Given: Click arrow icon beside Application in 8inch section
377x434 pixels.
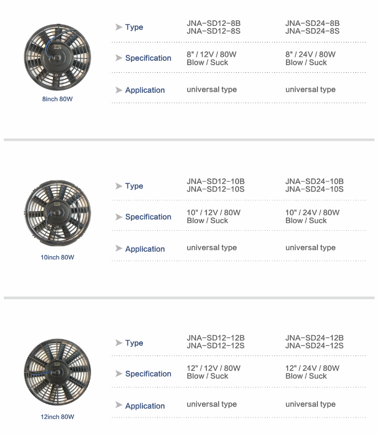Looking at the screenshot, I should 119,90.
